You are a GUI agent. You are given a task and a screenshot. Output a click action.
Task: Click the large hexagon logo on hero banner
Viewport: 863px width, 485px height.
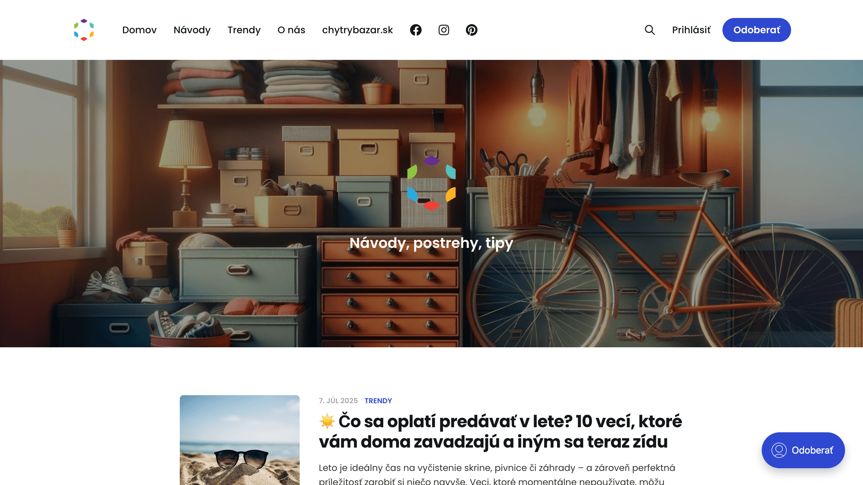tap(431, 183)
